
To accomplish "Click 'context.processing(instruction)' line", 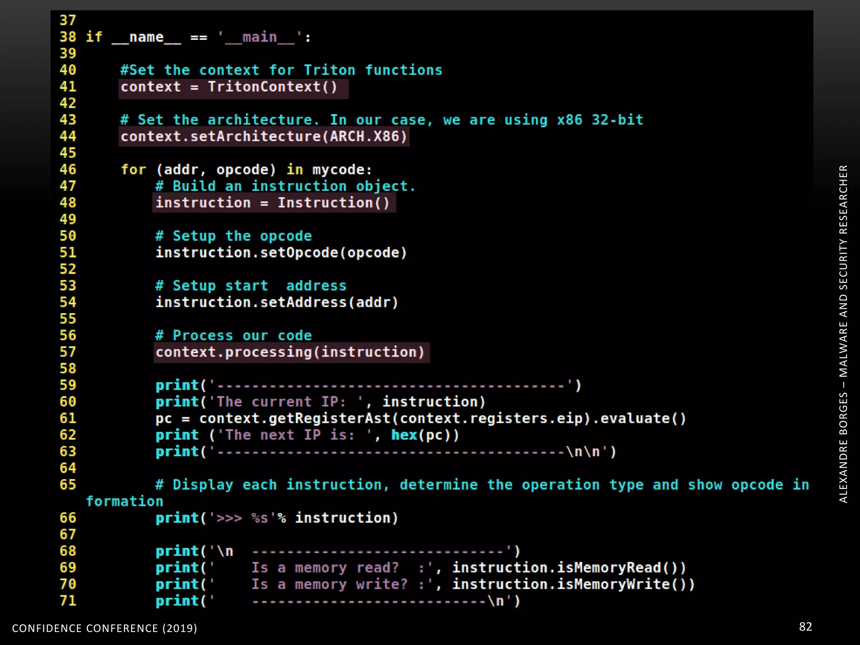I will click(291, 352).
